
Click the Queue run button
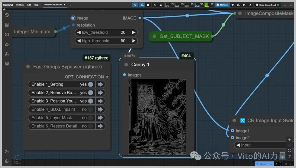262,164
